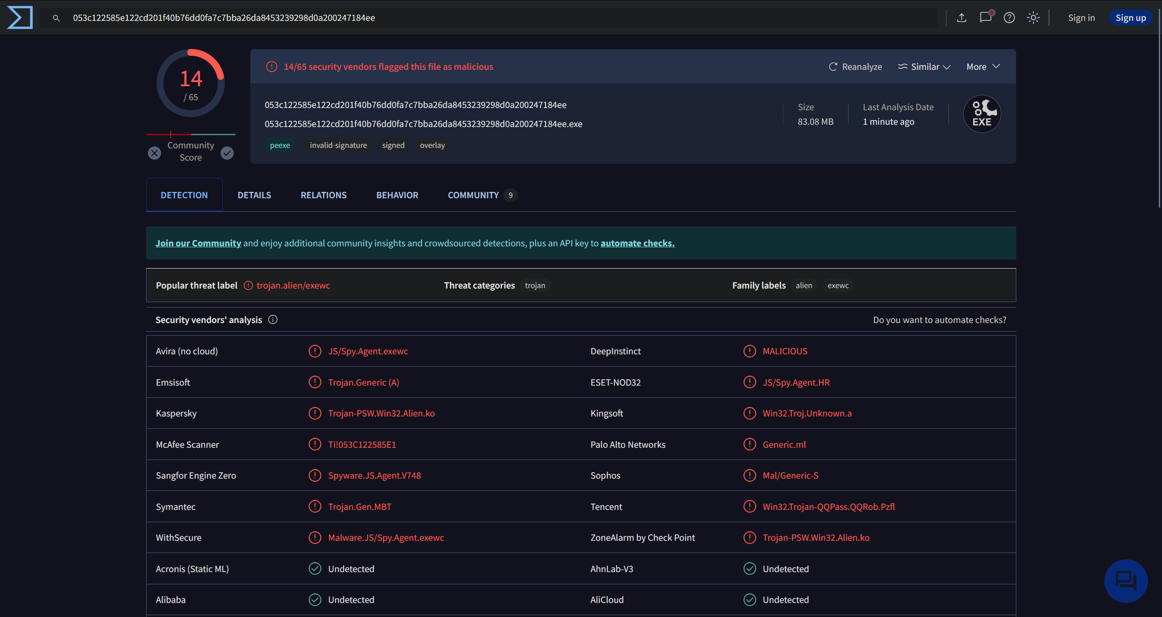
Task: Click the Reanalyze refresh icon
Action: point(833,67)
